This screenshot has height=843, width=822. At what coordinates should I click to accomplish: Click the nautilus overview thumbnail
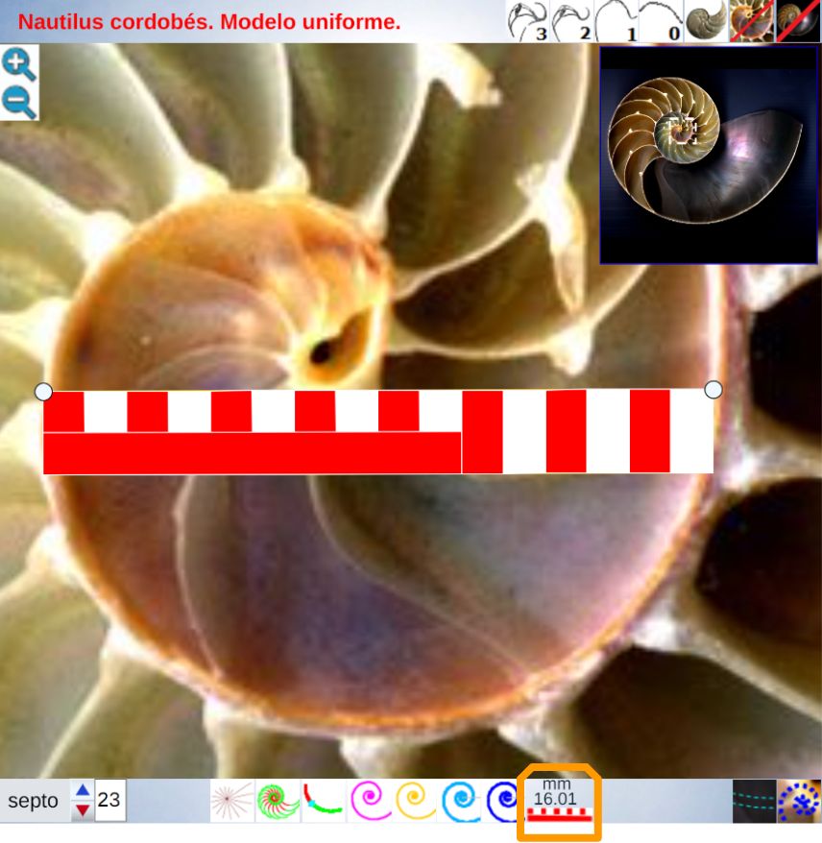click(x=709, y=156)
